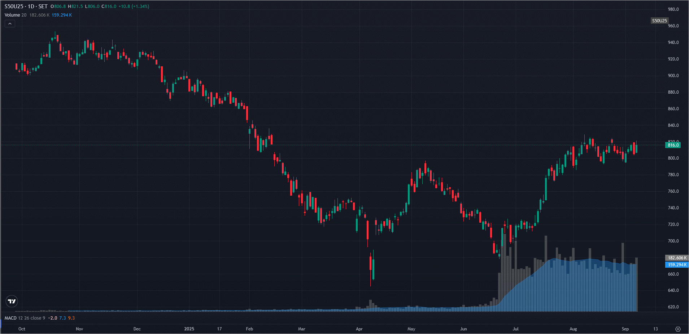Collapse the indicator legend with chevron

click(10, 24)
